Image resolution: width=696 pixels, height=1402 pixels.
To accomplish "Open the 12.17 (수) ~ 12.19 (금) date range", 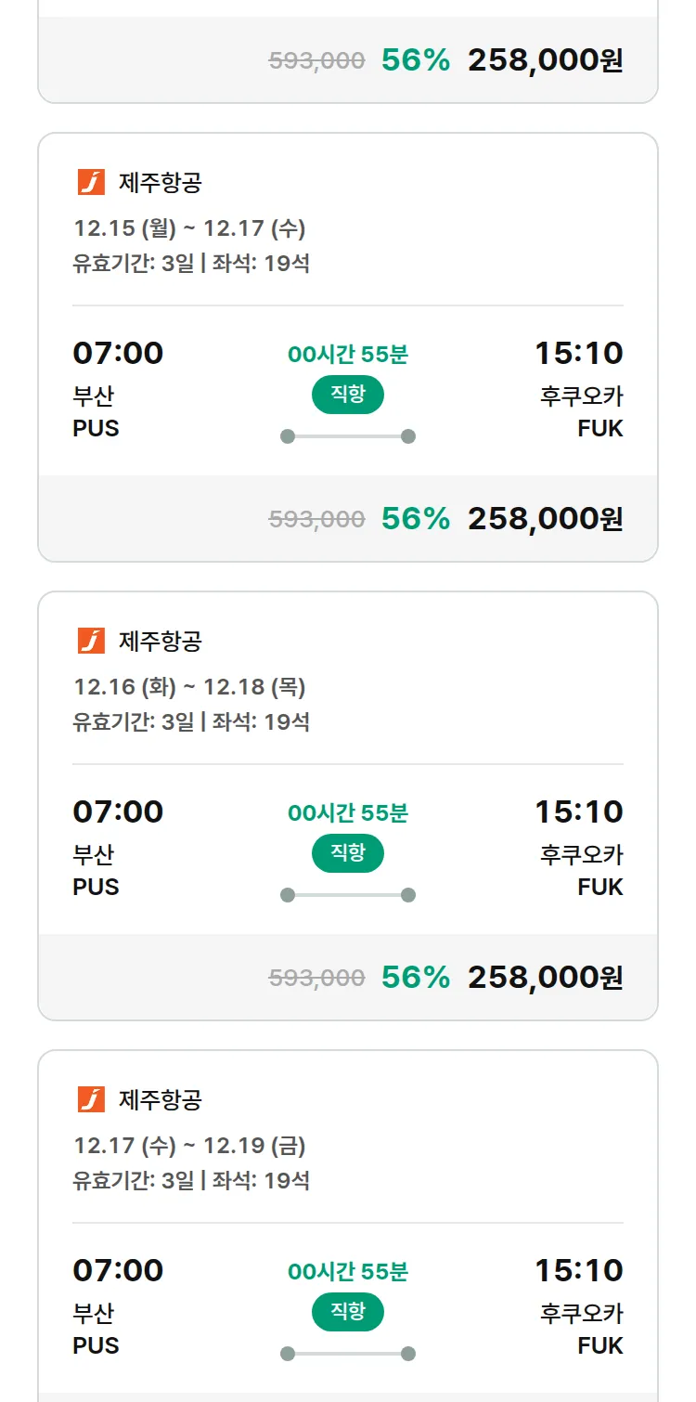I will 189,1146.
